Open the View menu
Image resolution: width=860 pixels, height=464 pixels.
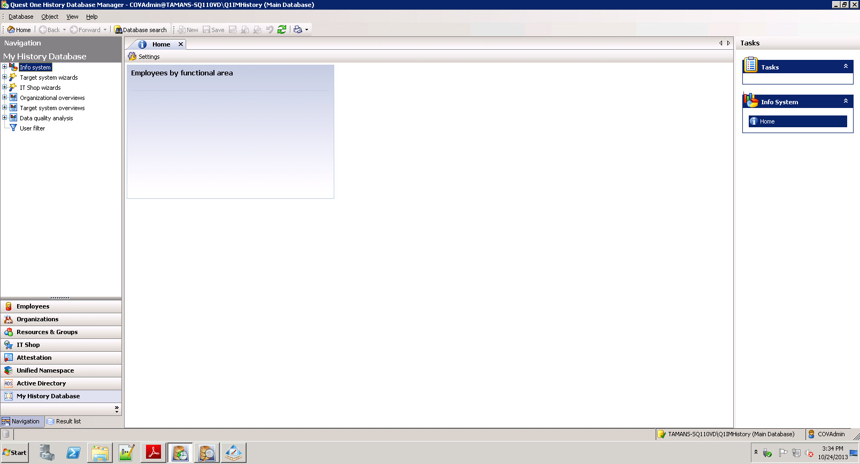tap(72, 17)
